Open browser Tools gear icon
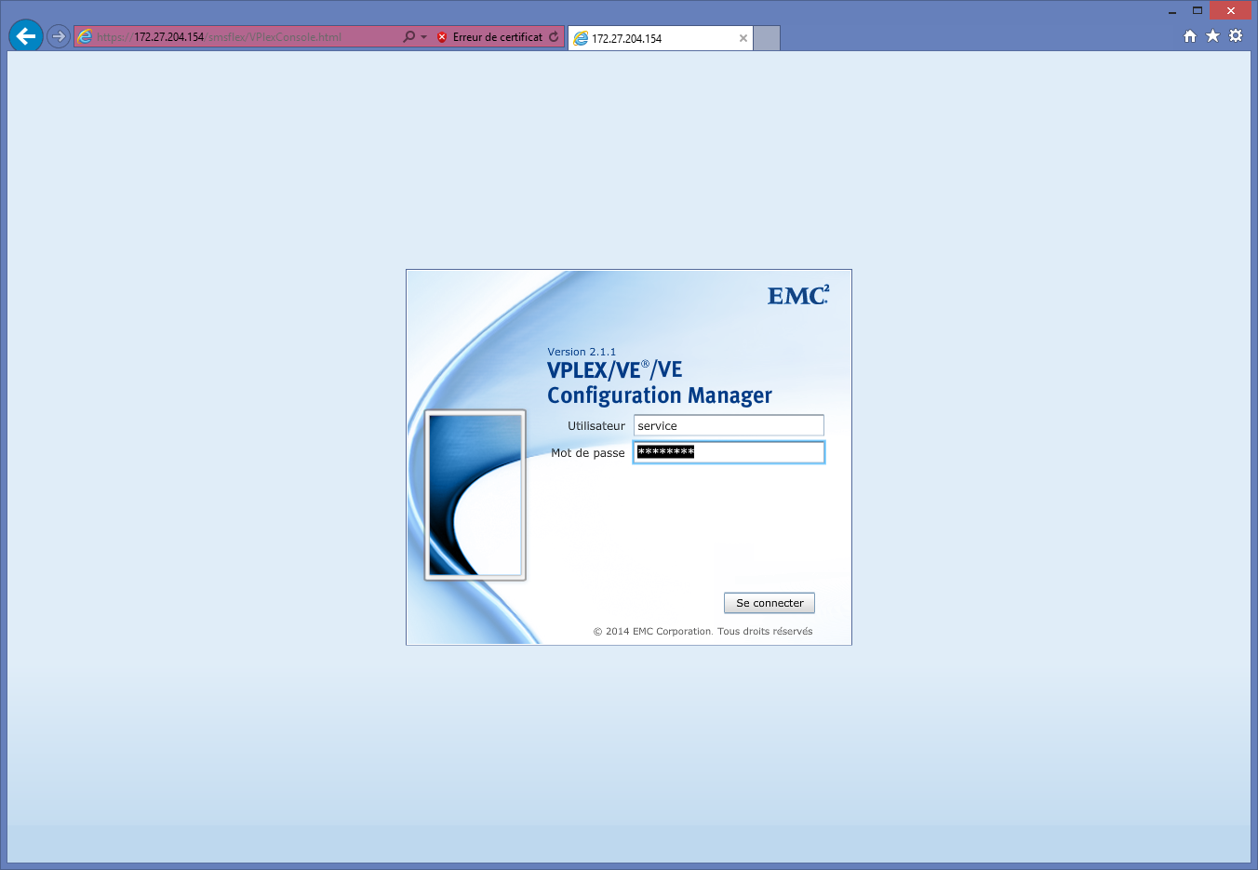The width and height of the screenshot is (1258, 870). click(x=1236, y=36)
